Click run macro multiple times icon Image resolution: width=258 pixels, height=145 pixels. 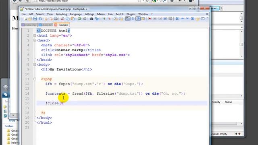pyautogui.click(x=165, y=19)
